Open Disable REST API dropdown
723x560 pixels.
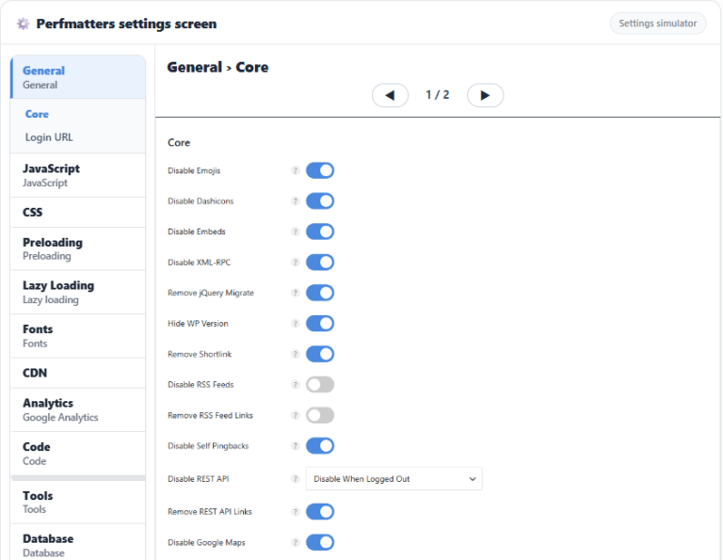point(394,479)
